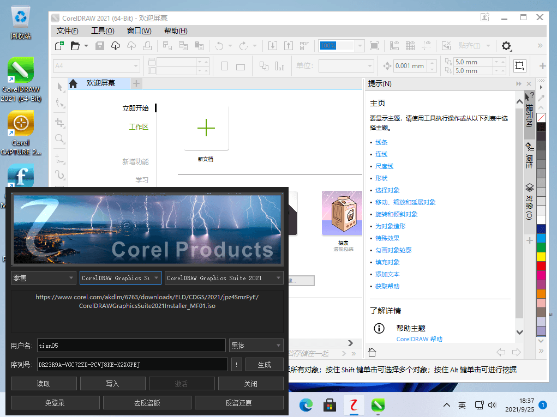
Task: Select the Zoom tool magnifier
Action: [59, 139]
